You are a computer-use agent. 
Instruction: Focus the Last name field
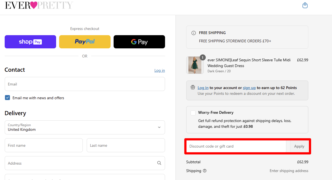126,145
